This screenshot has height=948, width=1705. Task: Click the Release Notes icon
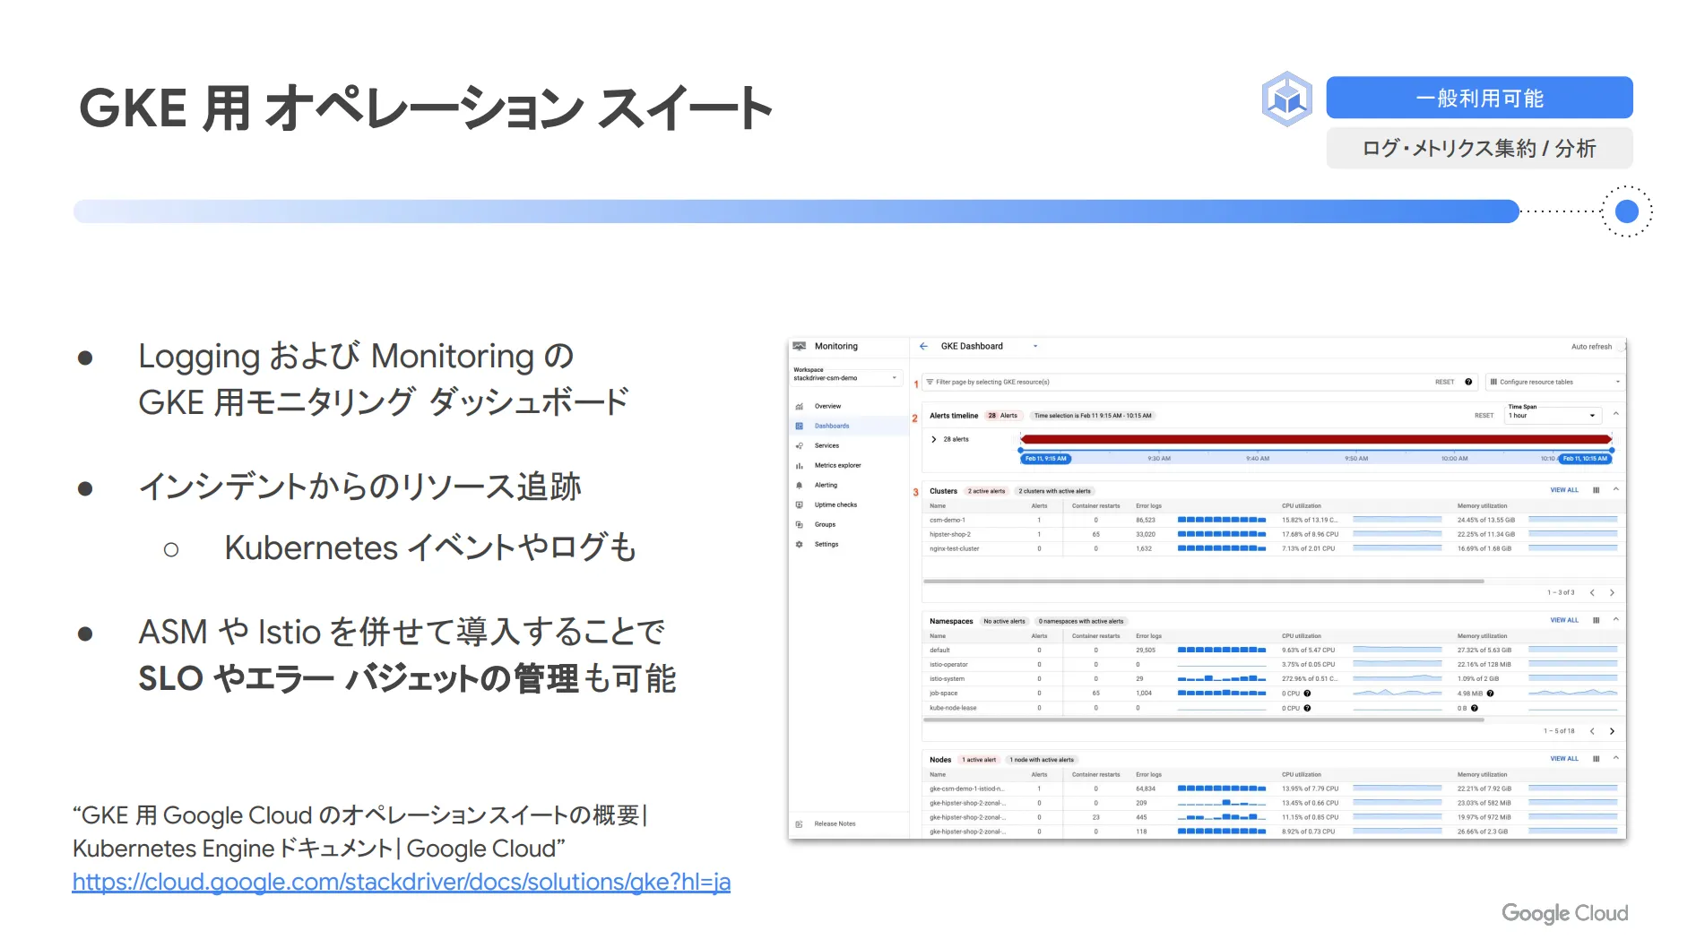(799, 823)
